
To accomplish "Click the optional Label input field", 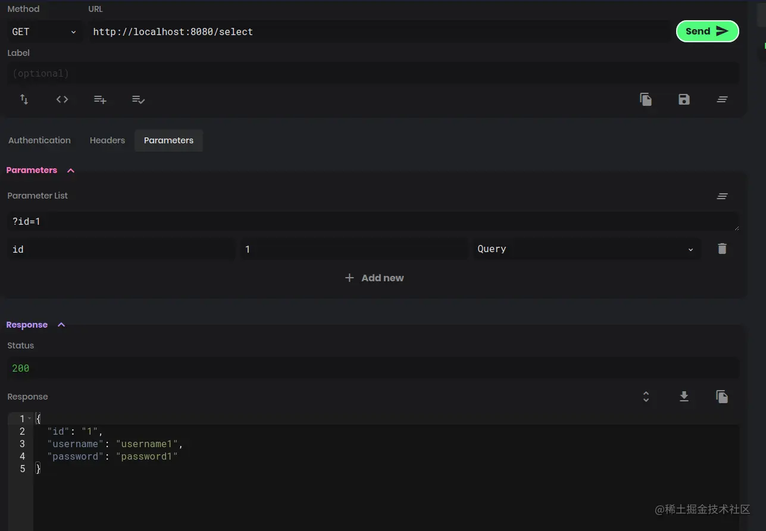I will pos(373,74).
